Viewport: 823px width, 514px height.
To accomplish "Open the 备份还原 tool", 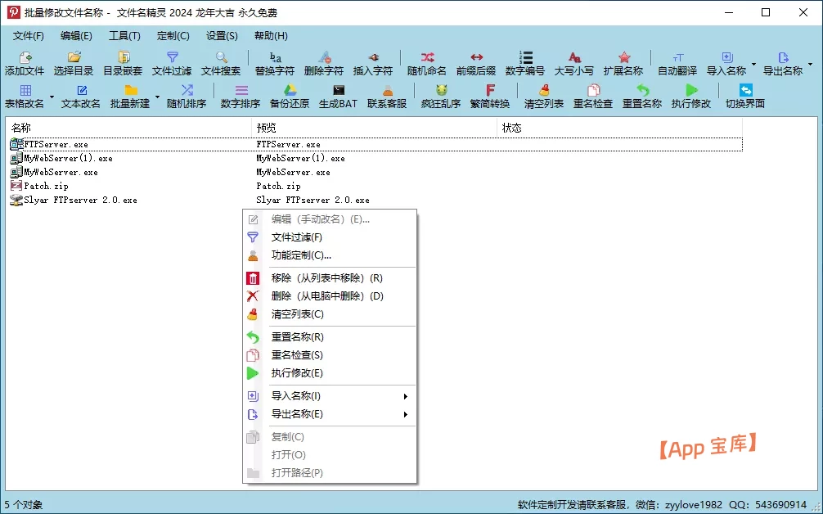I will (290, 97).
